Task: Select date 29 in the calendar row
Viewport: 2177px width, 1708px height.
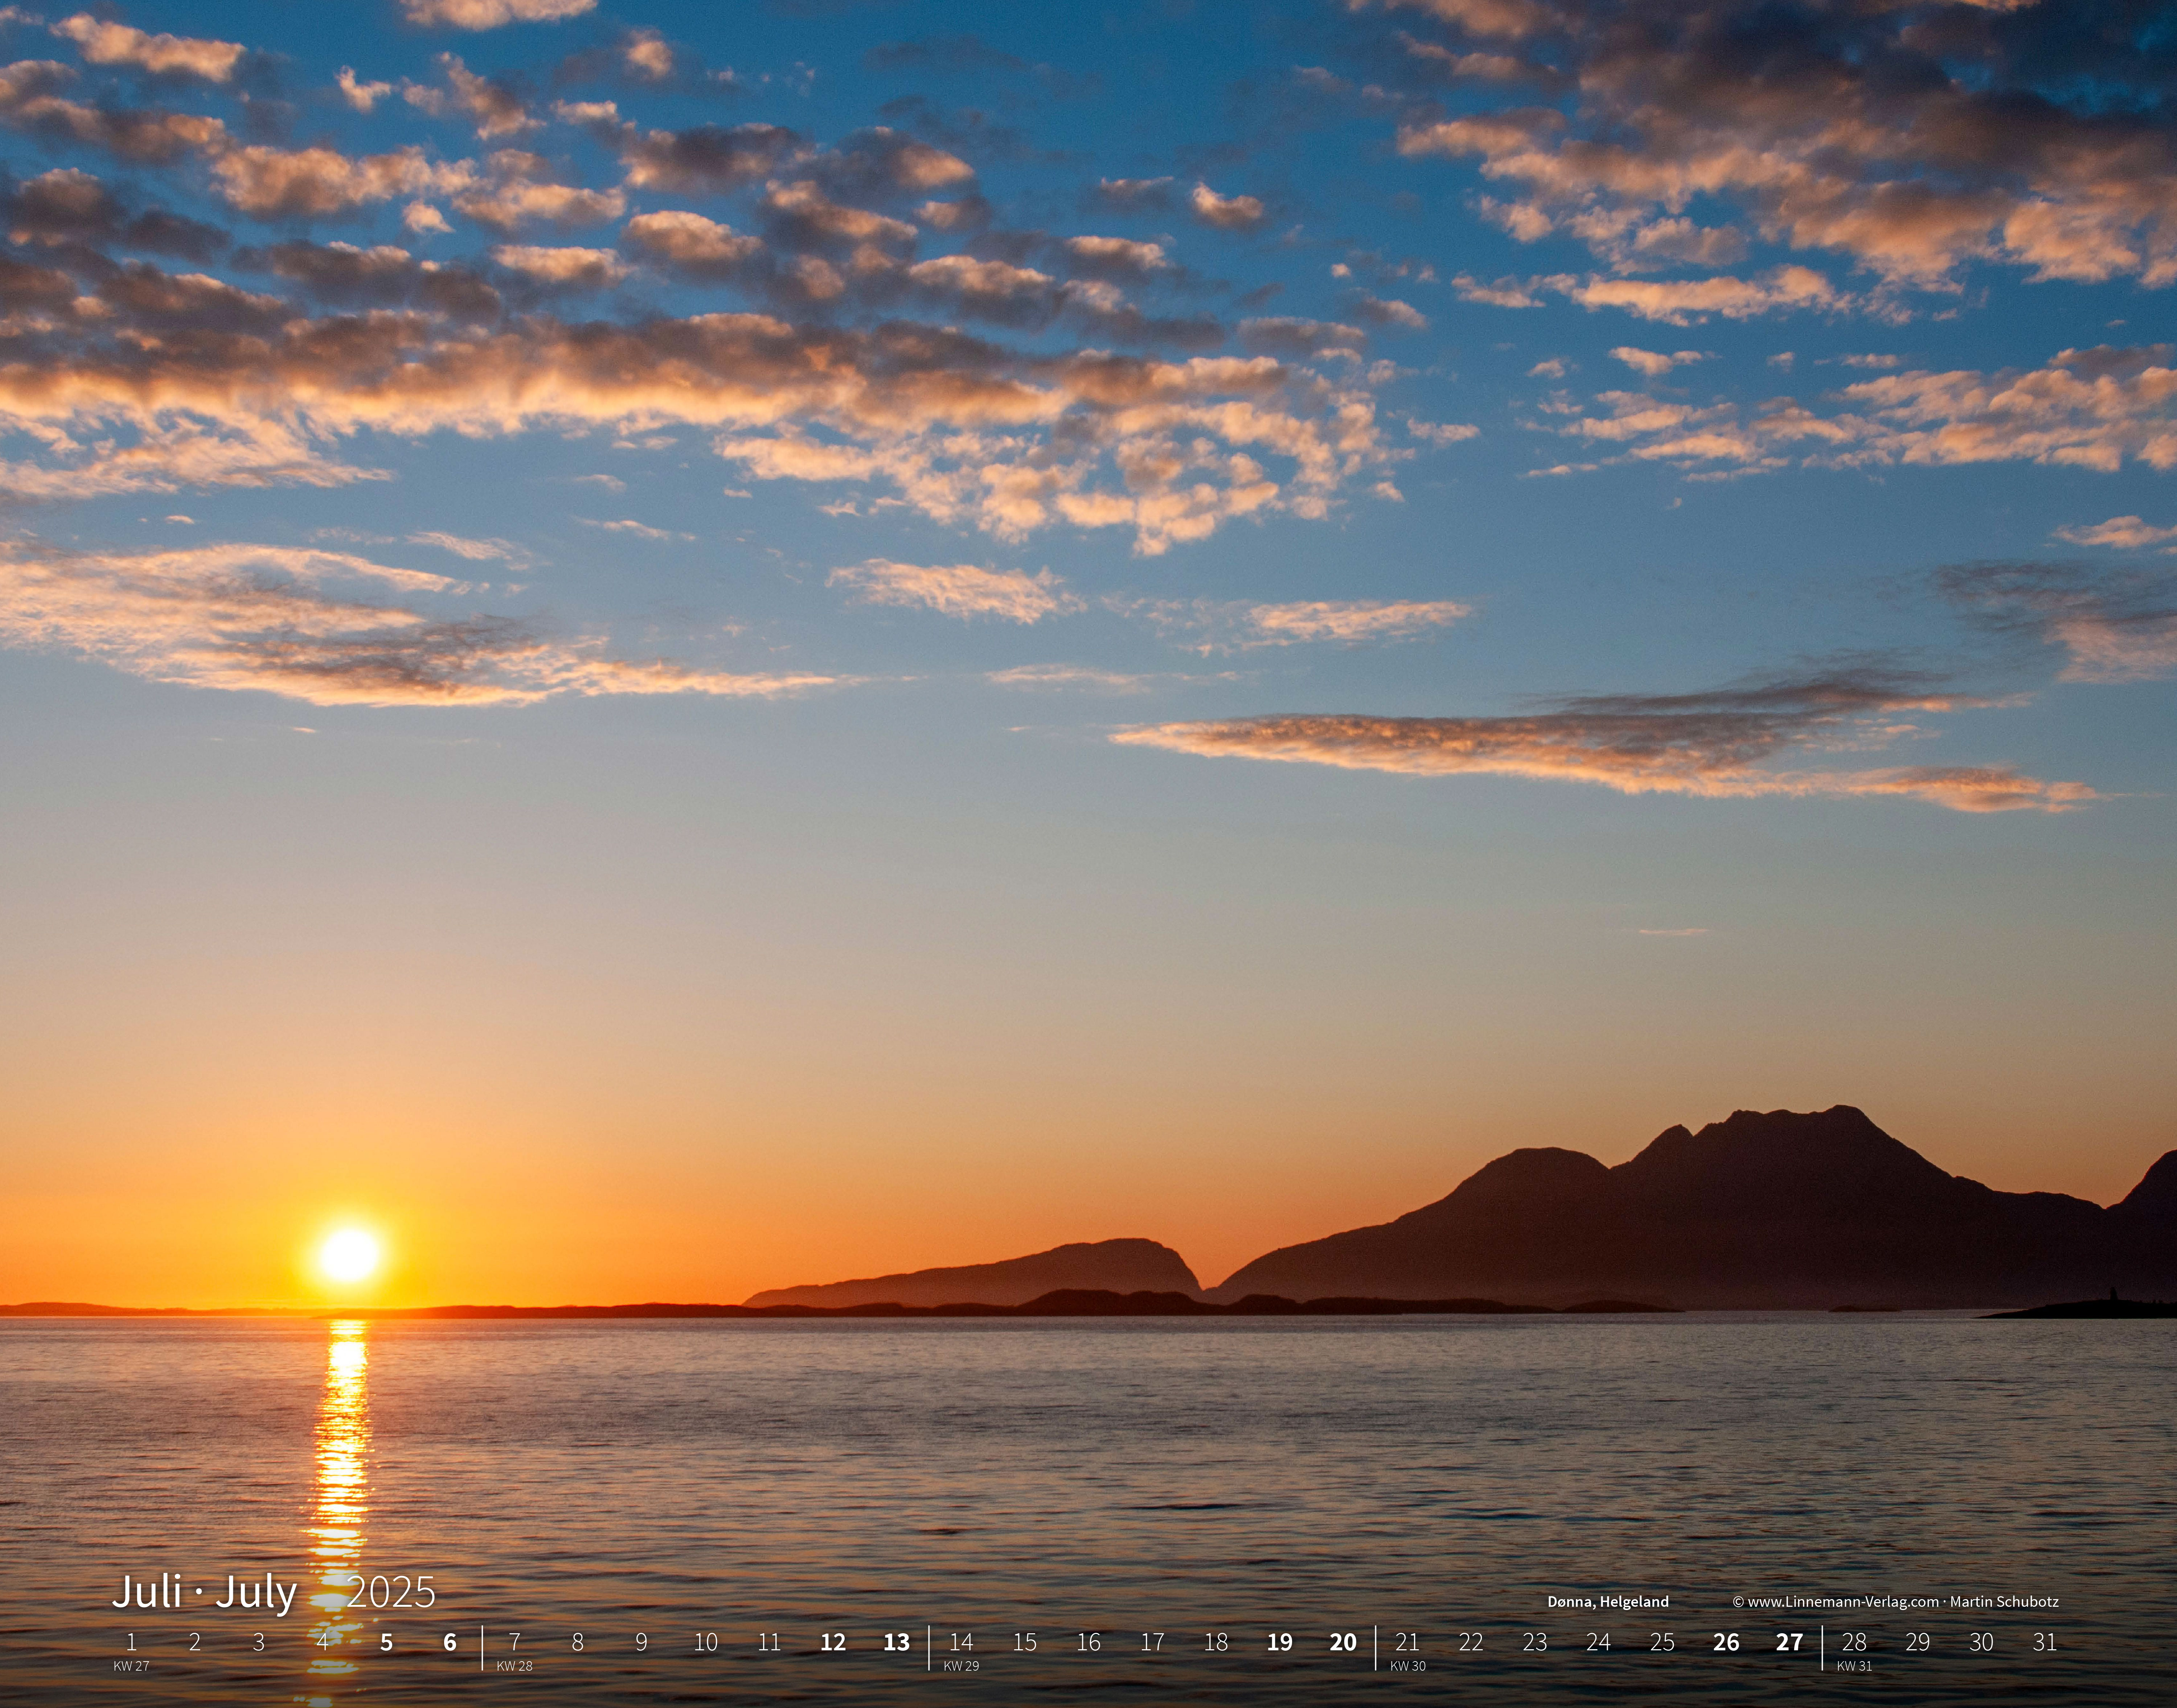Action: (x=1918, y=1642)
